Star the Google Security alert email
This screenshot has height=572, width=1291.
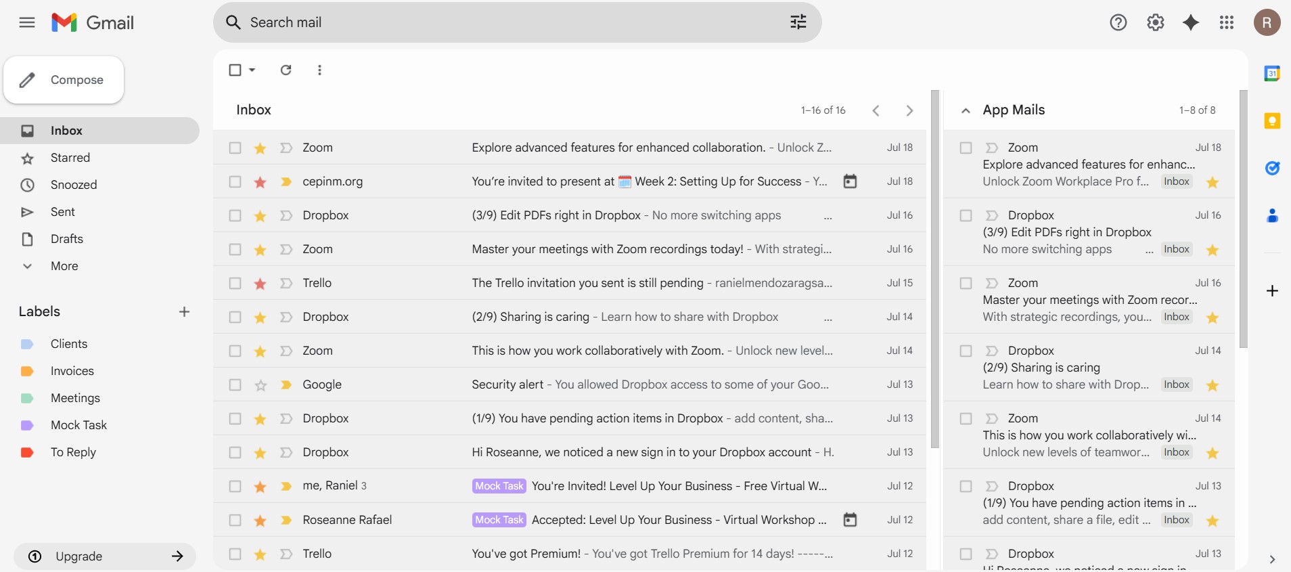coord(261,384)
